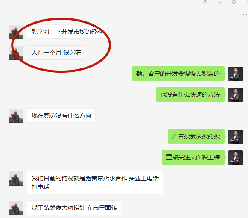248x218 pixels.
Task: Select green bubble 广告投放该投的投
Action: click(x=196, y=136)
